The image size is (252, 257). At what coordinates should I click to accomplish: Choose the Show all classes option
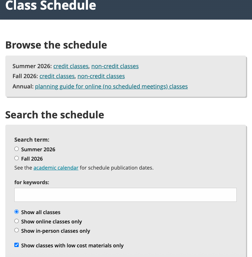coord(16,212)
